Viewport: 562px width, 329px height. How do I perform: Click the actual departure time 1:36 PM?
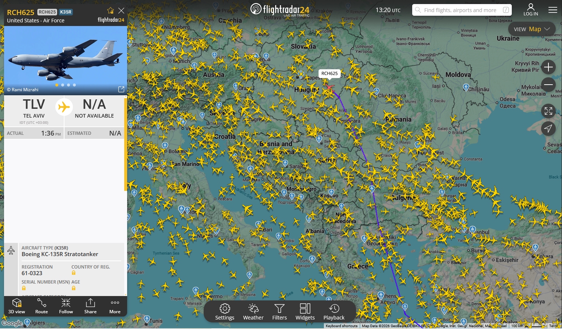click(x=51, y=133)
